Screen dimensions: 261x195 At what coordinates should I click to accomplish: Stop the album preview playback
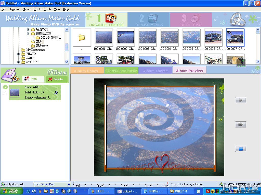click(241, 149)
